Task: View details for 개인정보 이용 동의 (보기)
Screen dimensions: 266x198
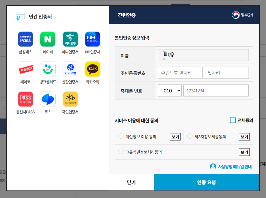Action: pos(175,137)
